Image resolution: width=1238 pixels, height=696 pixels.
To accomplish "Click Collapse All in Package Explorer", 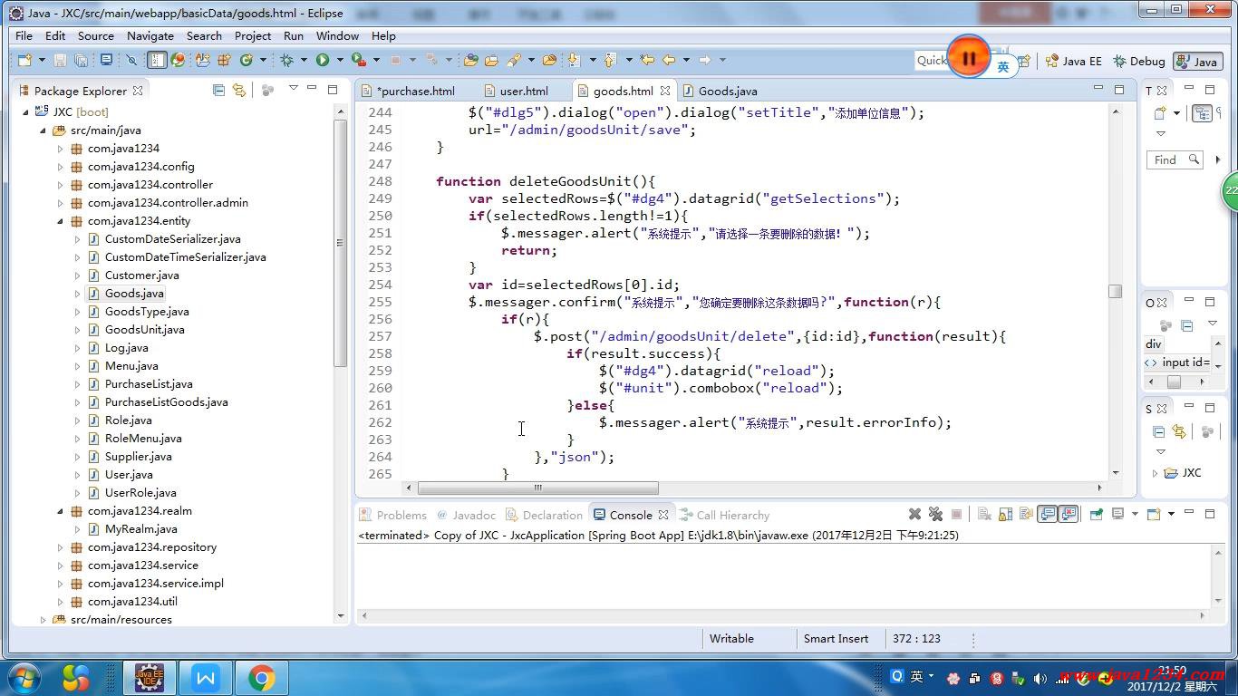I will (x=218, y=90).
